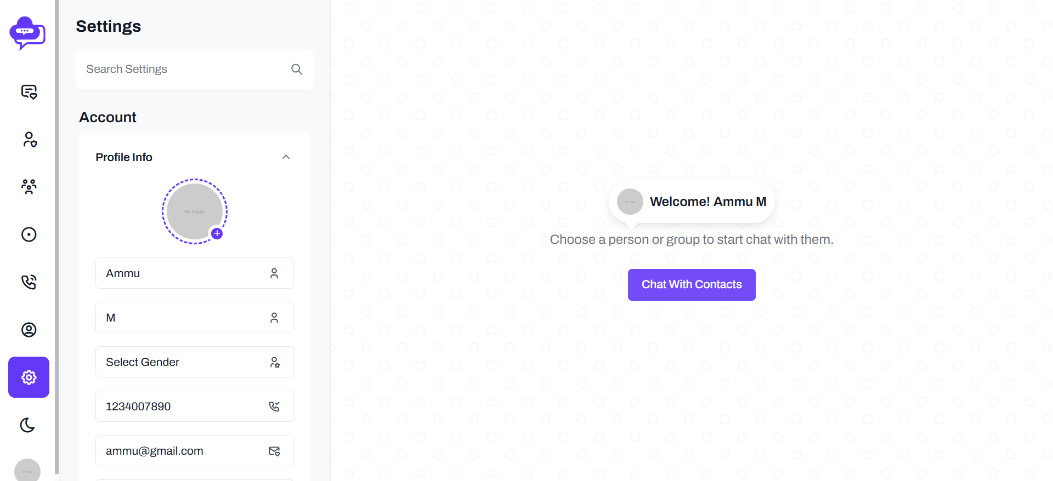Click avatar in Welcome bubble

(x=630, y=202)
